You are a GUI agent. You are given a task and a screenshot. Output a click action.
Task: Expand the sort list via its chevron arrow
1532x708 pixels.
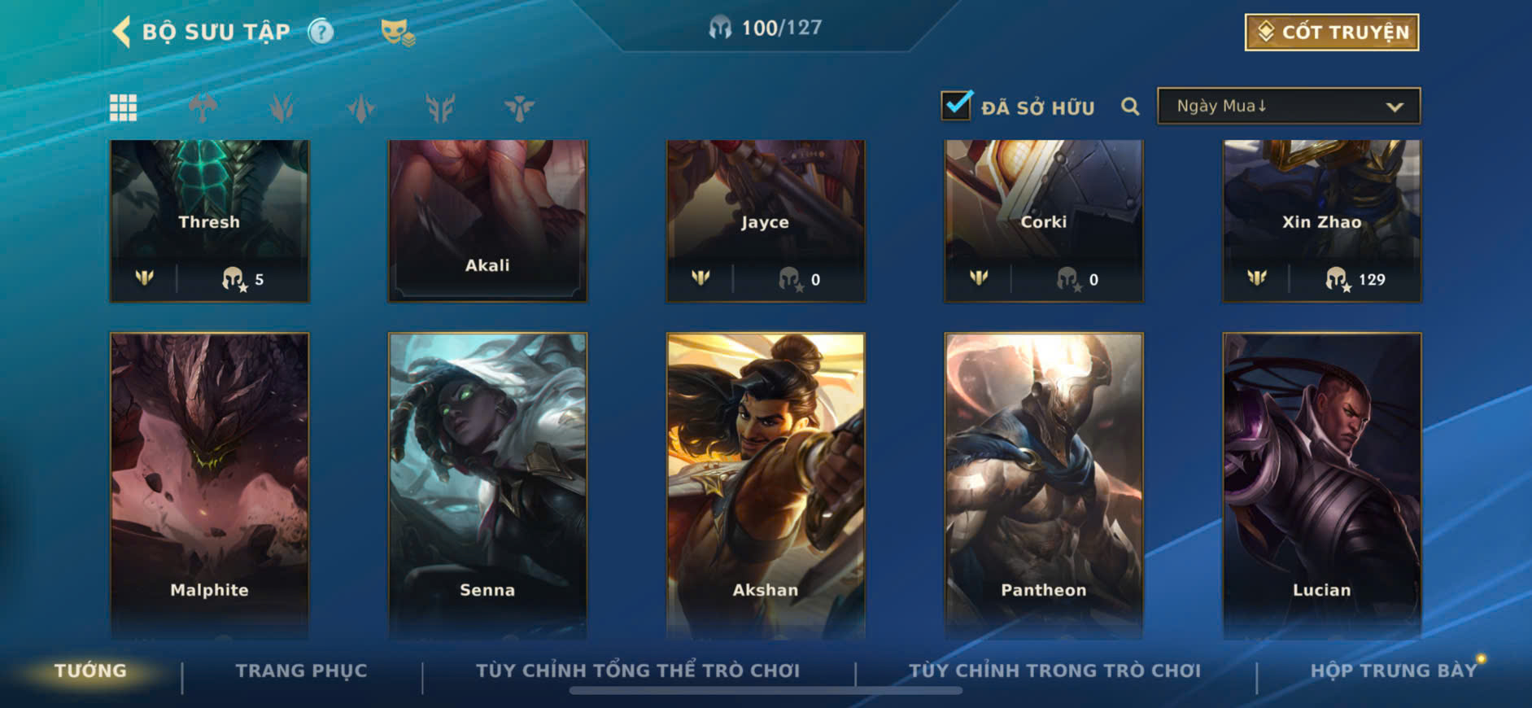pyautogui.click(x=1395, y=107)
